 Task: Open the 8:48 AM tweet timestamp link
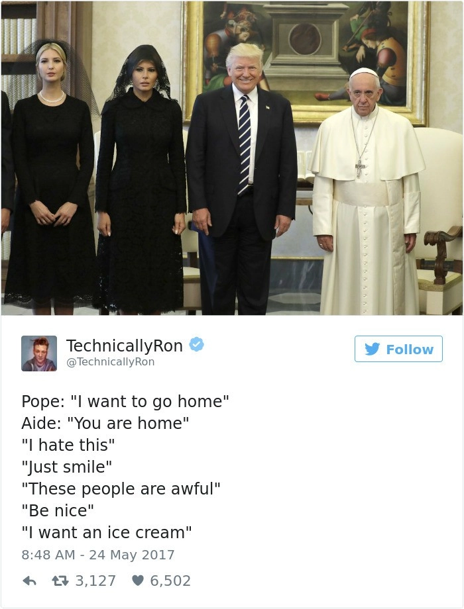98,555
